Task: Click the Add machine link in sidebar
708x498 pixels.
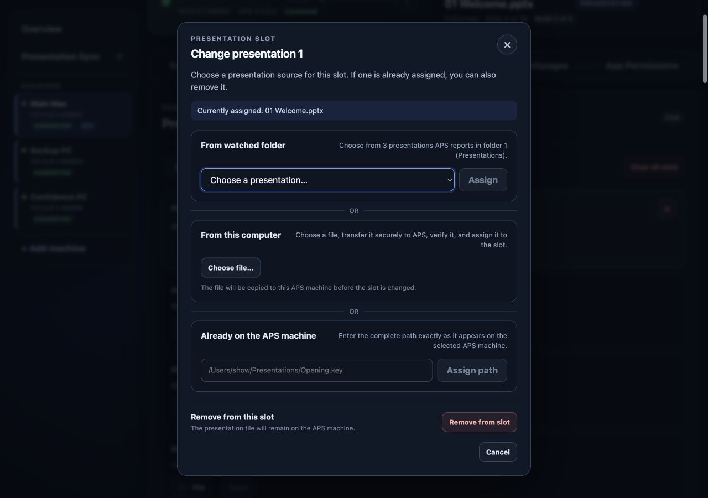Action: click(x=54, y=248)
